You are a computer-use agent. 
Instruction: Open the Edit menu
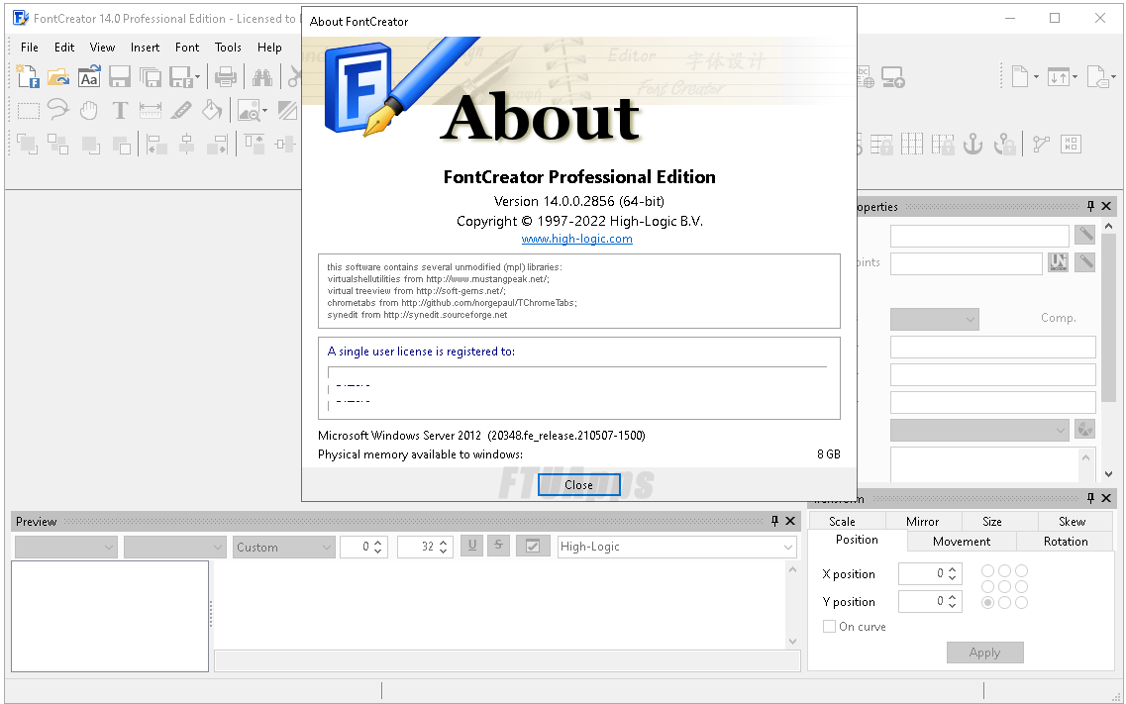(64, 48)
